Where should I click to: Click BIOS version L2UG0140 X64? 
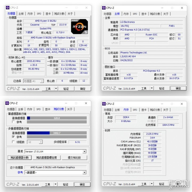click(x=151, y=57)
